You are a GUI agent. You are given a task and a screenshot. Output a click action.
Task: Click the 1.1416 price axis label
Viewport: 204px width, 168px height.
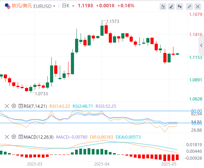[x=196, y=35]
